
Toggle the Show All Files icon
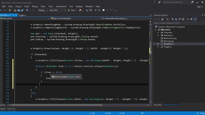pyautogui.click(x=183, y=19)
